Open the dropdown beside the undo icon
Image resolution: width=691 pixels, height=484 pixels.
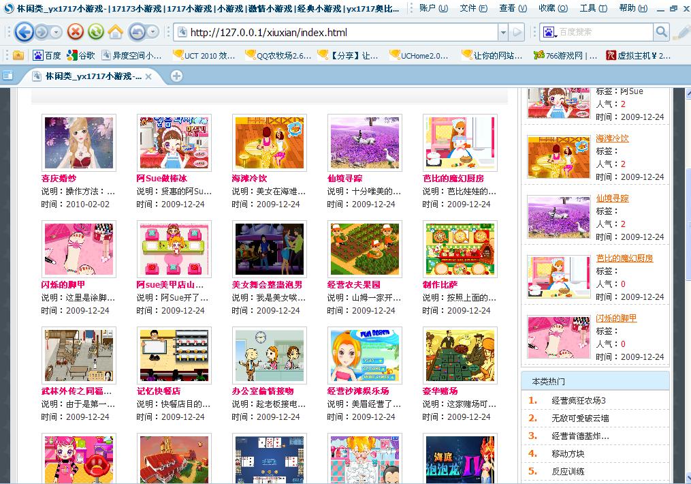click(152, 32)
